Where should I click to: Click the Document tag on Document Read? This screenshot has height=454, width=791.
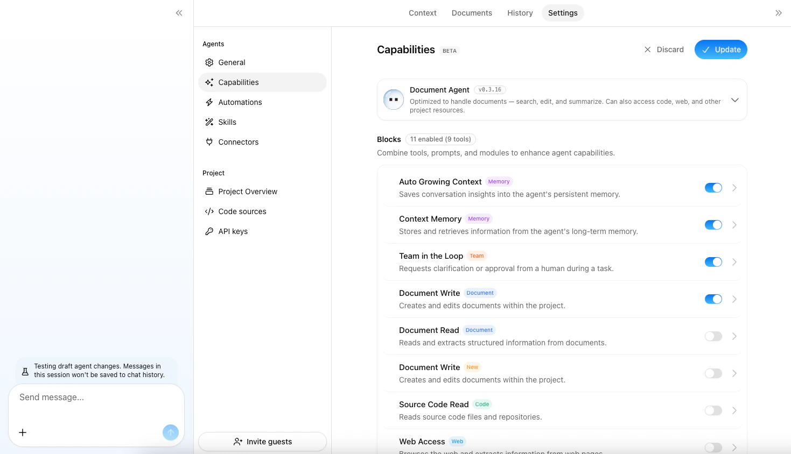[x=479, y=330]
